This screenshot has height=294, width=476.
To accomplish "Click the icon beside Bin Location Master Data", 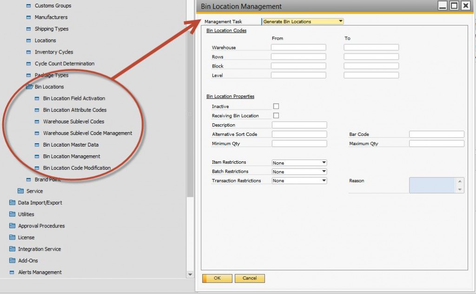I will pos(37,145).
